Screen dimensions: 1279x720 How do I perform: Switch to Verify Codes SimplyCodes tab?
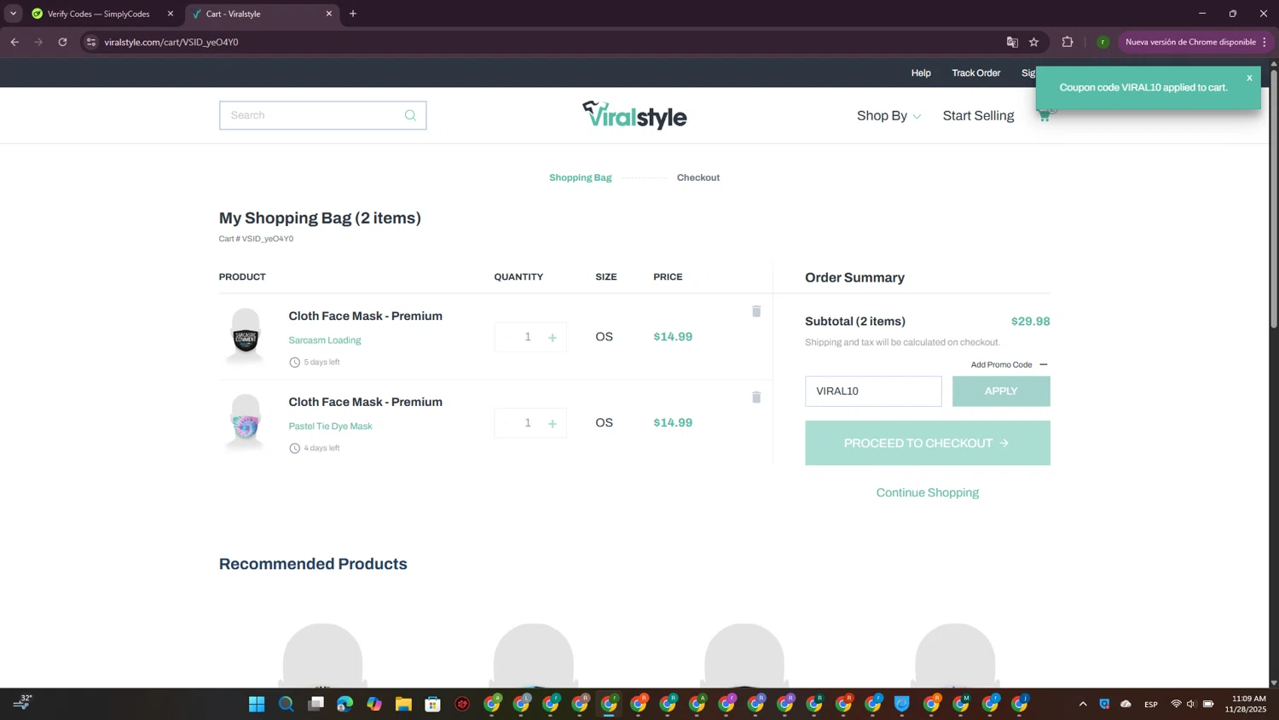pos(98,14)
